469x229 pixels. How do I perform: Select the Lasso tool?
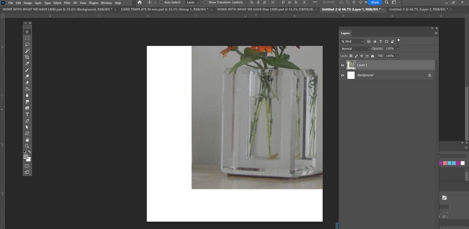(27, 44)
